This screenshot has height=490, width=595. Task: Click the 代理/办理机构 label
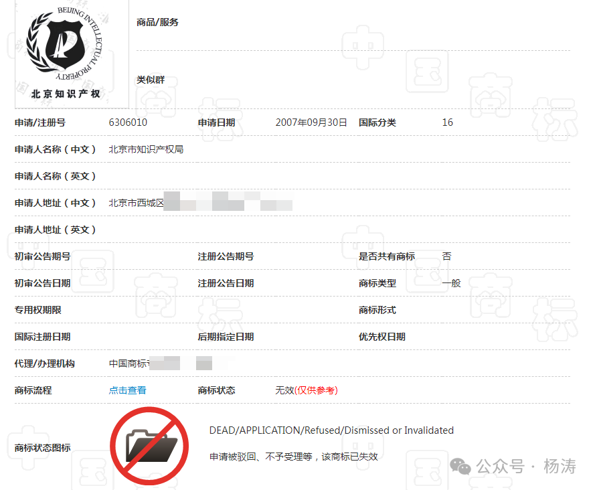pyautogui.click(x=44, y=363)
